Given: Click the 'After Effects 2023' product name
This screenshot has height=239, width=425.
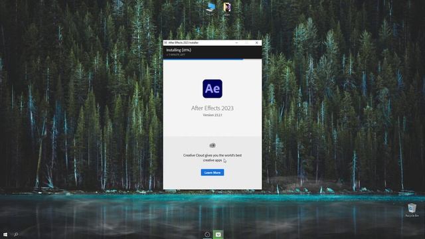Looking at the screenshot, I should [212, 108].
